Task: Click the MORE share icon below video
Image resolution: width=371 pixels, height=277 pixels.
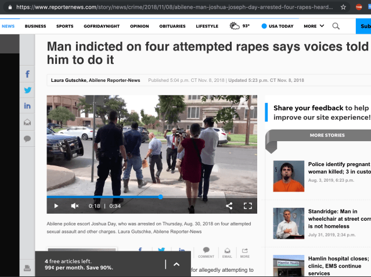Action: coord(245,253)
